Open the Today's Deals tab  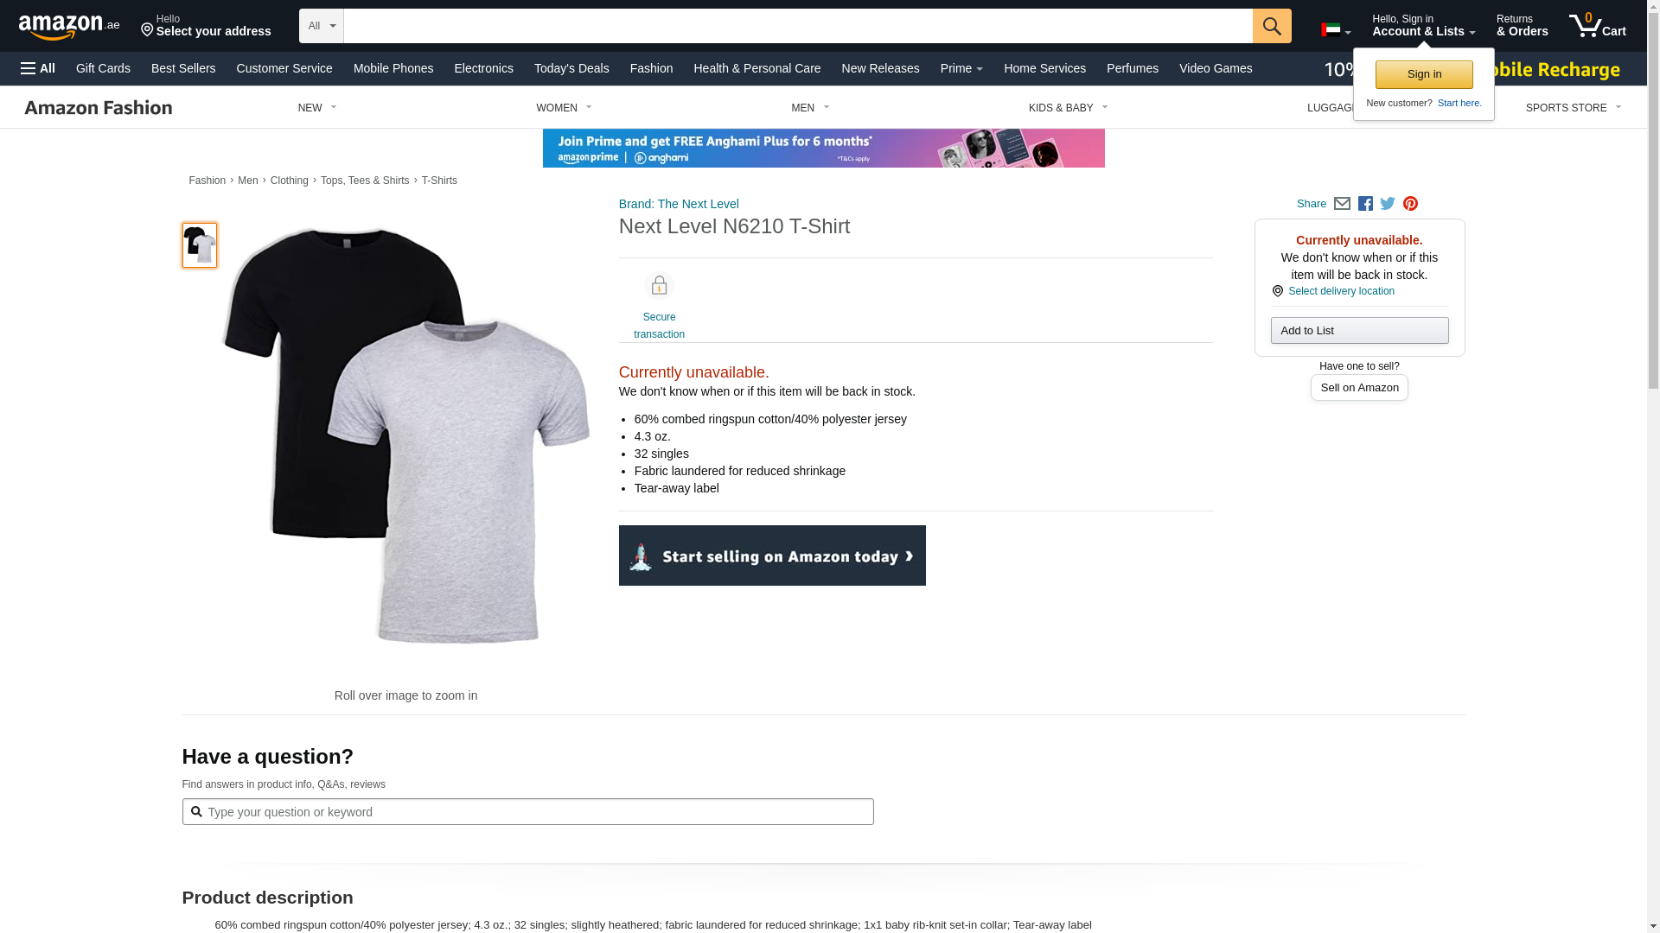tap(571, 68)
